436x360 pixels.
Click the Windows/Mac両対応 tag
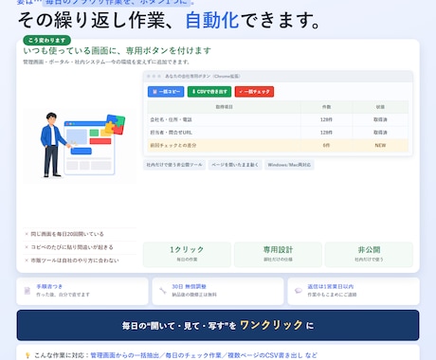point(289,165)
